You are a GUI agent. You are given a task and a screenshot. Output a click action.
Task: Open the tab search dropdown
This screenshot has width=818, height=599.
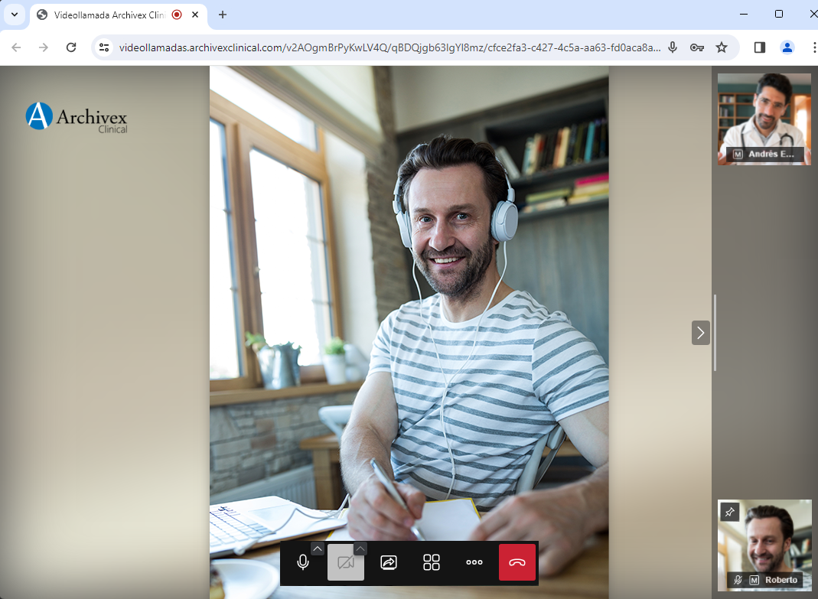15,15
